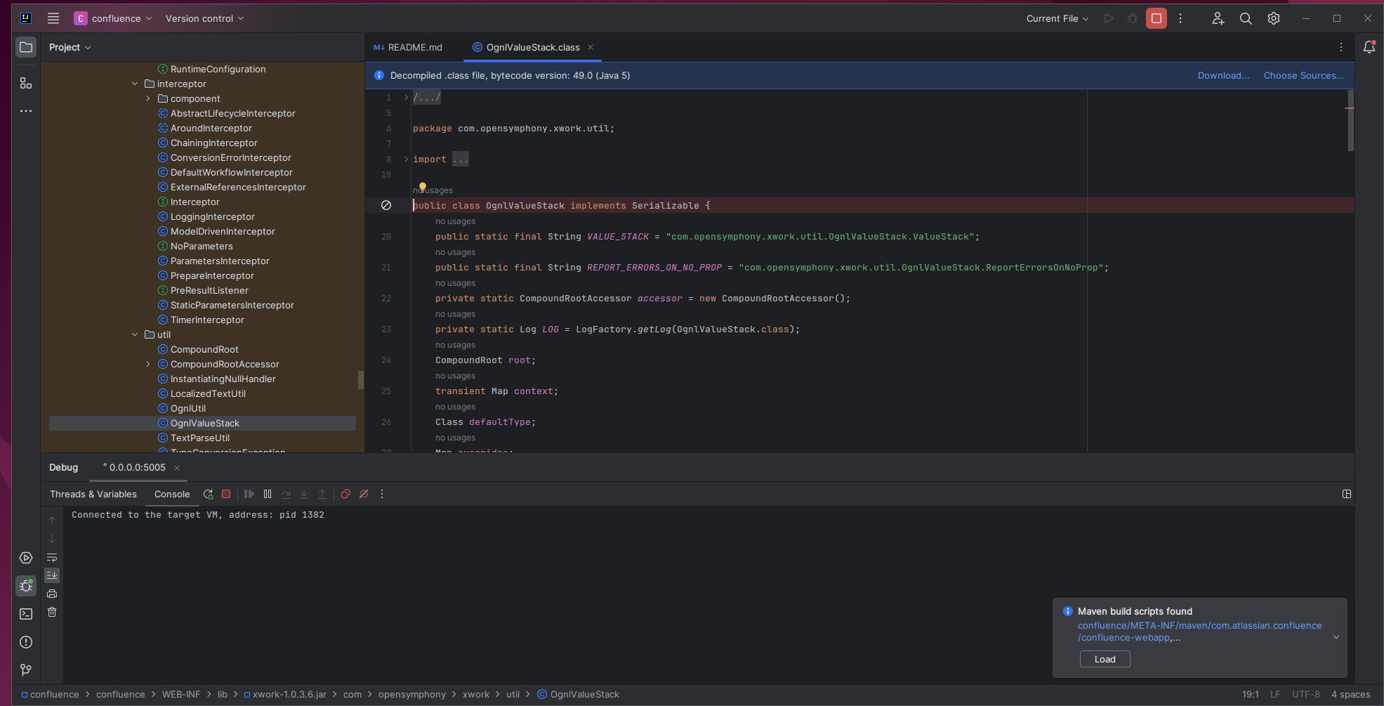Click the Download... sources link
The height and width of the screenshot is (706, 1384).
click(x=1223, y=75)
